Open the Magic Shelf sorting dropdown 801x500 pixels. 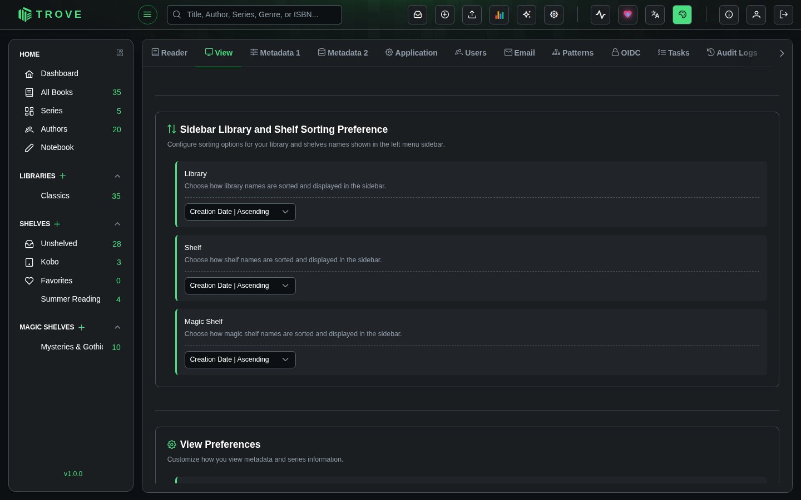pos(240,359)
